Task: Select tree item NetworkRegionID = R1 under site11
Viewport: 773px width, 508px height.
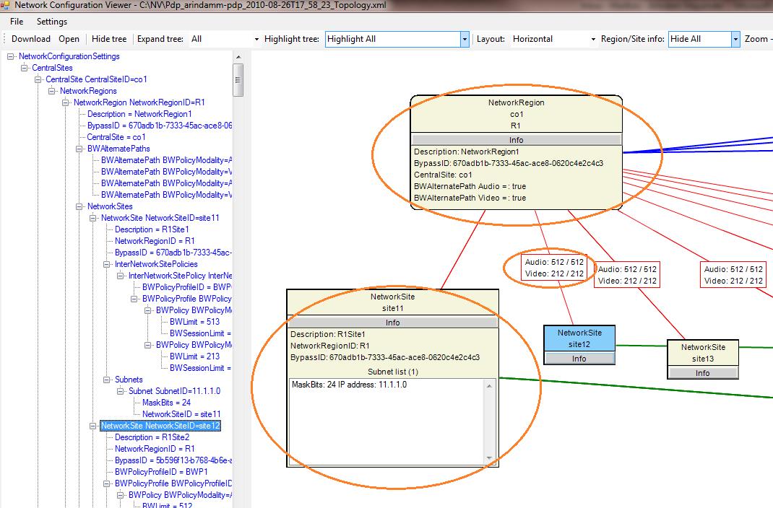Action: 155,241
